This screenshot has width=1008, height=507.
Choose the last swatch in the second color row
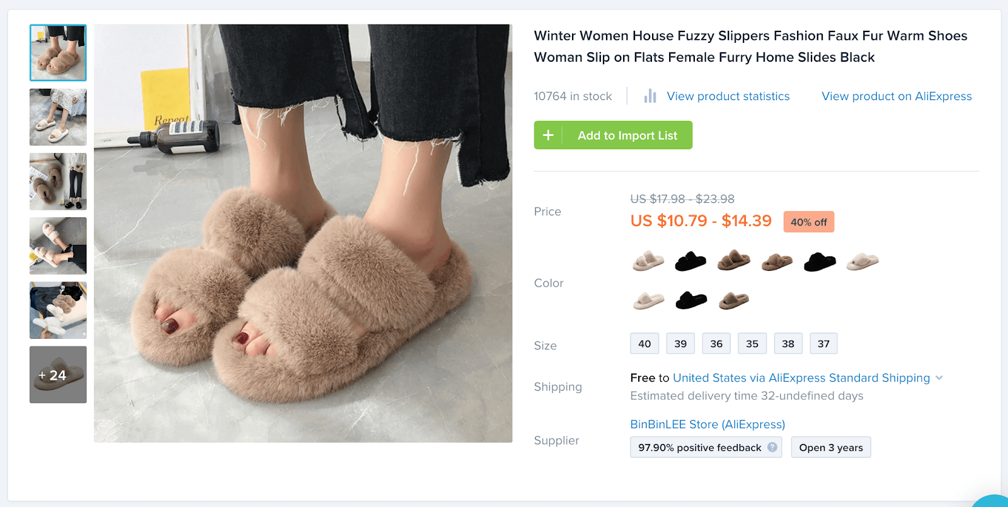(x=734, y=300)
